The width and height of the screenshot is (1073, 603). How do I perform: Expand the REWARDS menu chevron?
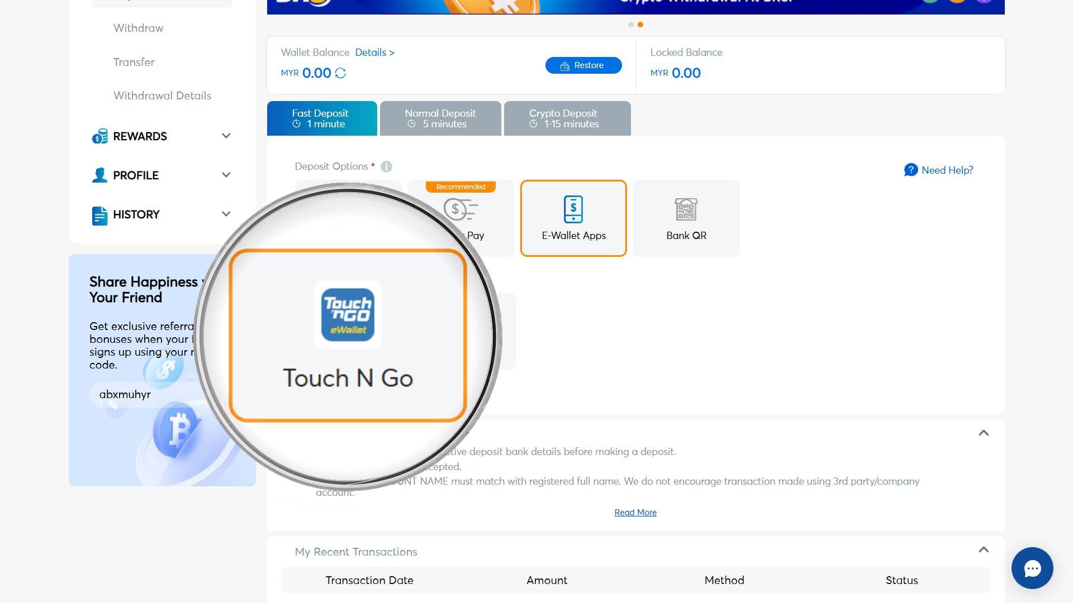pyautogui.click(x=226, y=136)
